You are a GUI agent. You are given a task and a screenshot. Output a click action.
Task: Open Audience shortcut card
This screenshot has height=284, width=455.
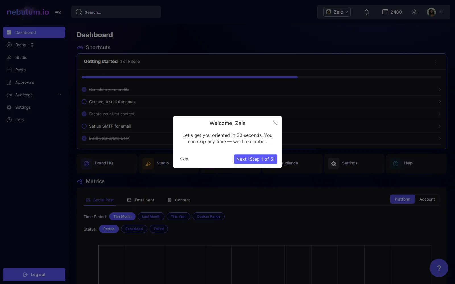[293, 164]
